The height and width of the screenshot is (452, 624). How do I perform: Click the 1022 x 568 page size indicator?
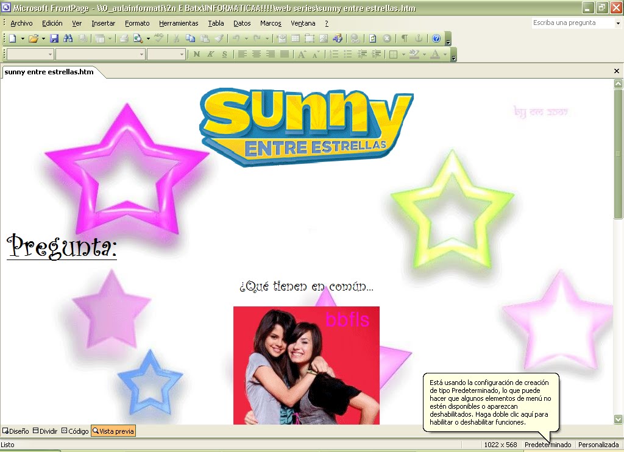500,445
